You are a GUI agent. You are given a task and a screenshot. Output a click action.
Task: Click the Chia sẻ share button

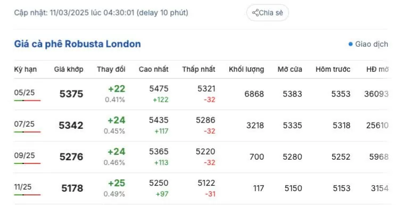click(268, 13)
